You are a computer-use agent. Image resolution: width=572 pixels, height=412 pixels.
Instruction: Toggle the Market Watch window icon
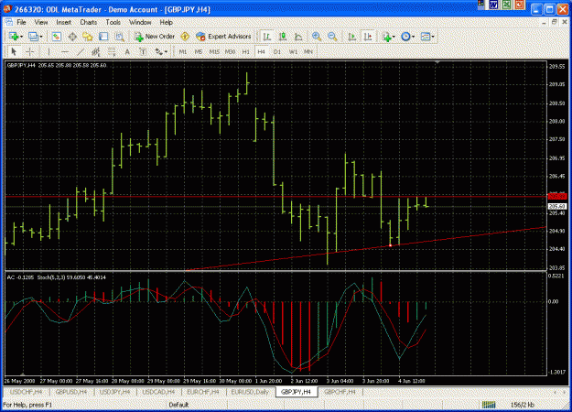pos(56,37)
